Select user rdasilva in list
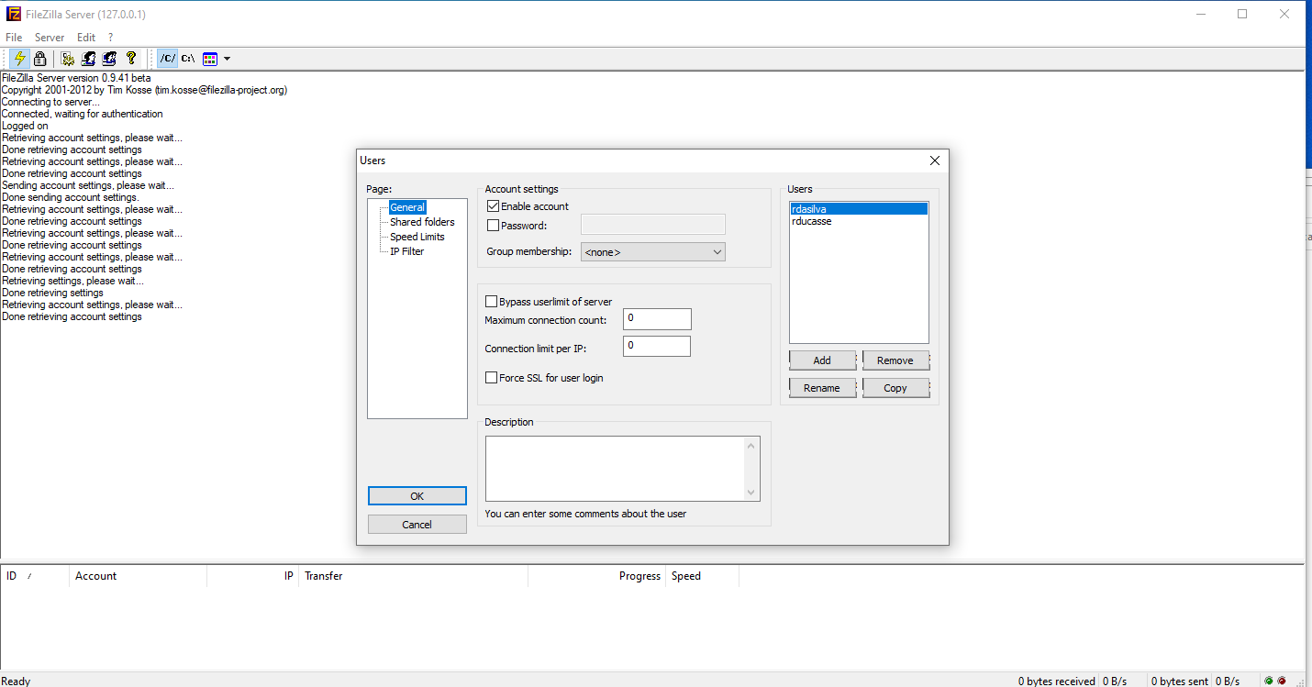 [859, 209]
